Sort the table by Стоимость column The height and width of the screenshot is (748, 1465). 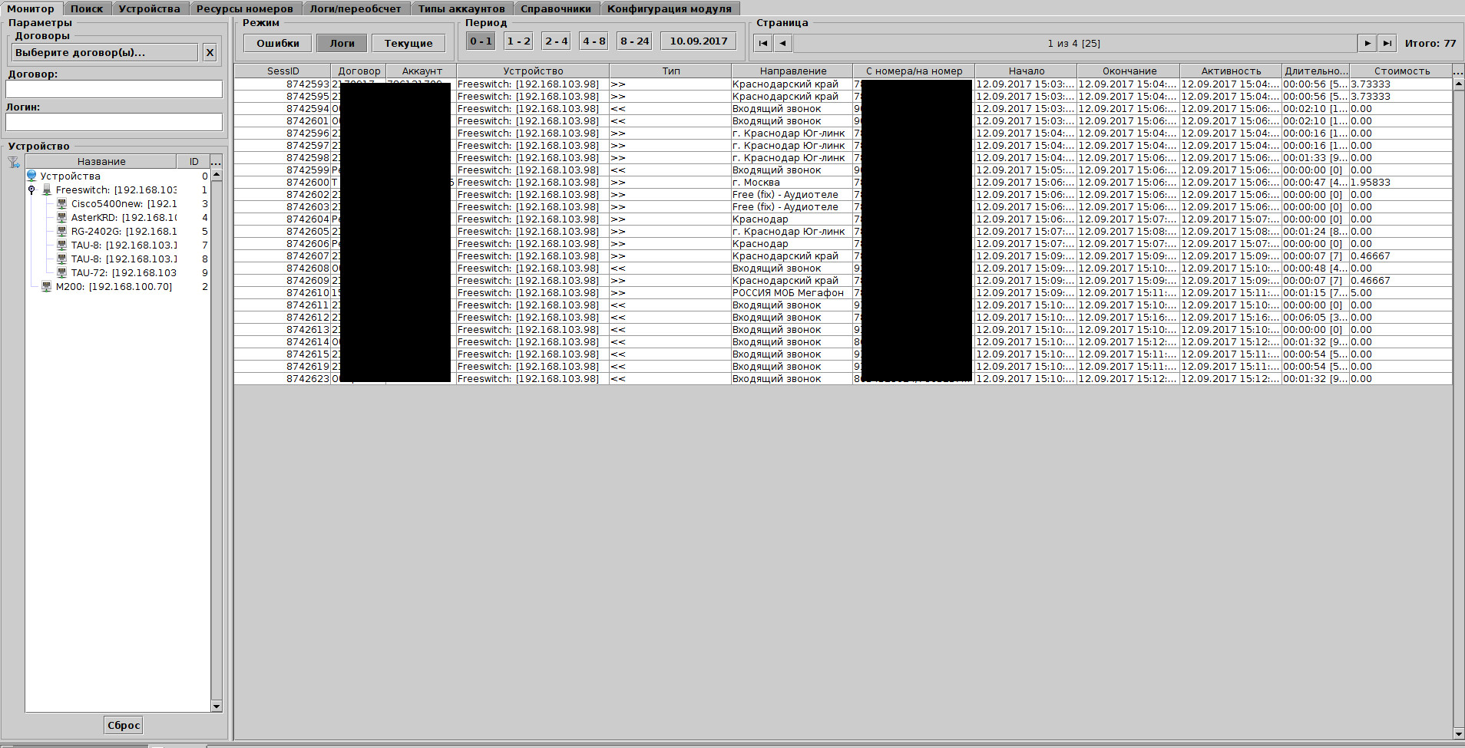1401,71
